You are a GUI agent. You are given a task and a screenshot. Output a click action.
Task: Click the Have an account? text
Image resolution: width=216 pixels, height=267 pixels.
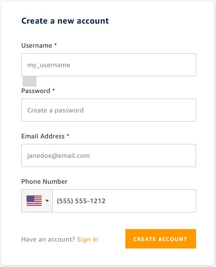[x=48, y=239]
